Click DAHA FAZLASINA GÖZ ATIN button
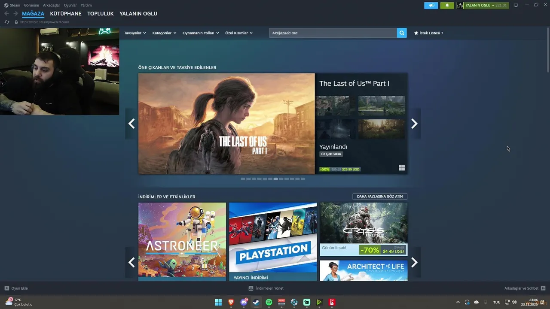 click(380, 197)
